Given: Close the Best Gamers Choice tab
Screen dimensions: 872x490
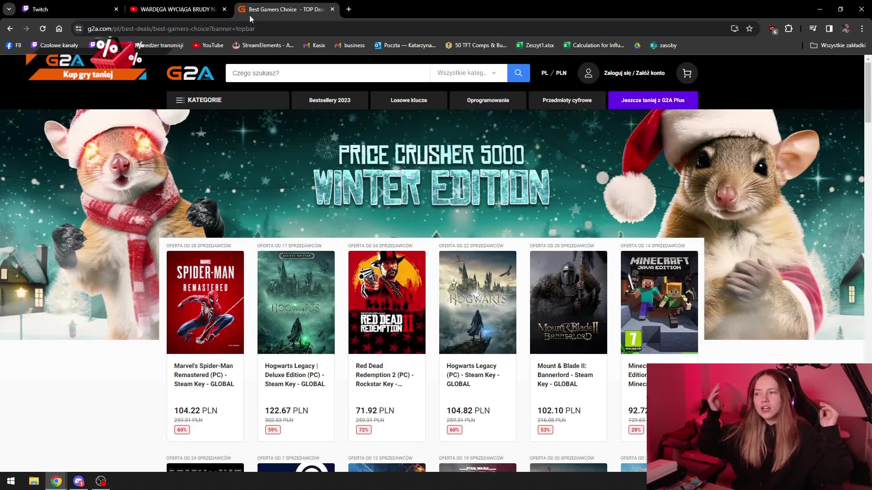Looking at the screenshot, I should click(332, 9).
